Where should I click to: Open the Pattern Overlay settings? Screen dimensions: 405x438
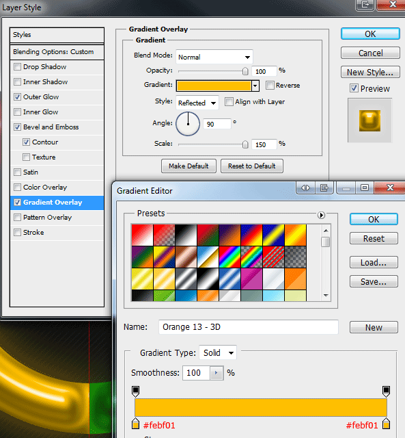pyautogui.click(x=57, y=218)
